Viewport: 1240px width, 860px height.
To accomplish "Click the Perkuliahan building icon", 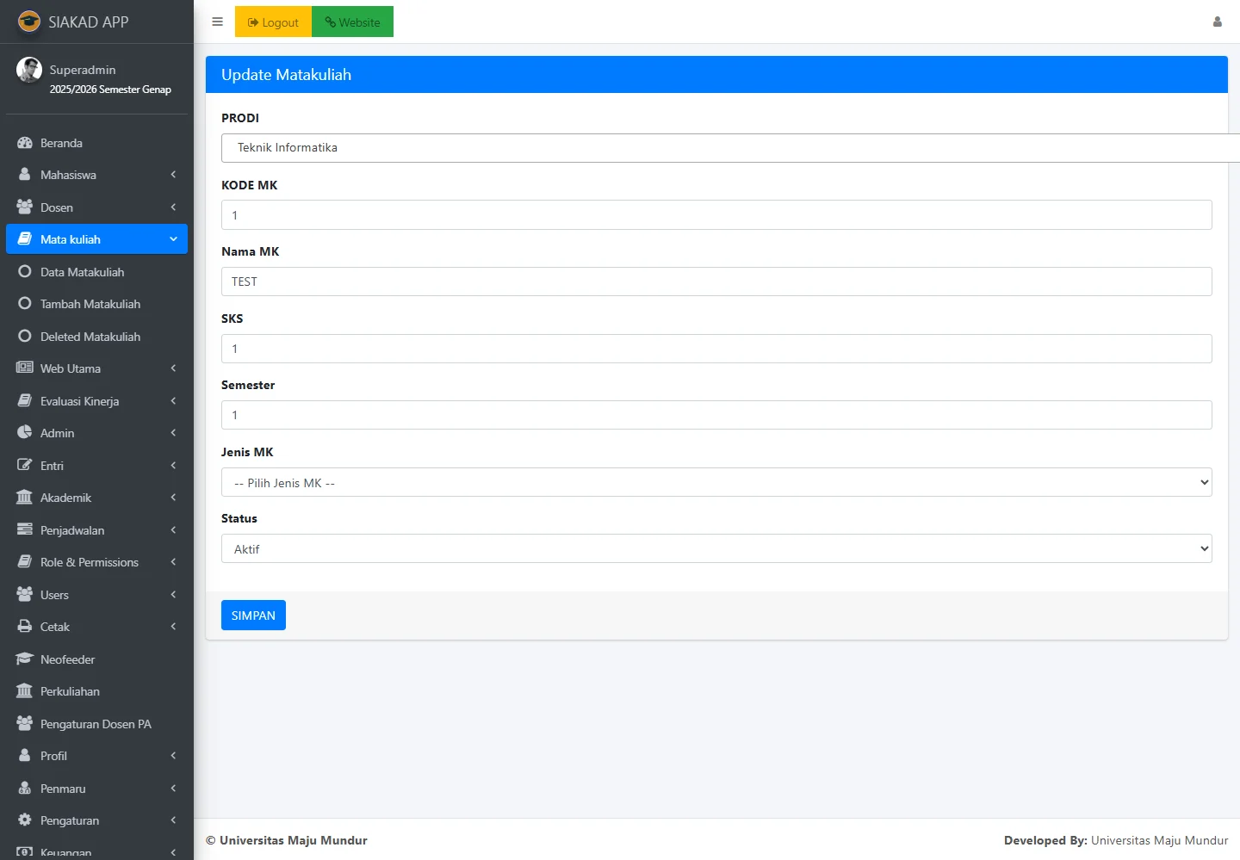I will tap(25, 691).
